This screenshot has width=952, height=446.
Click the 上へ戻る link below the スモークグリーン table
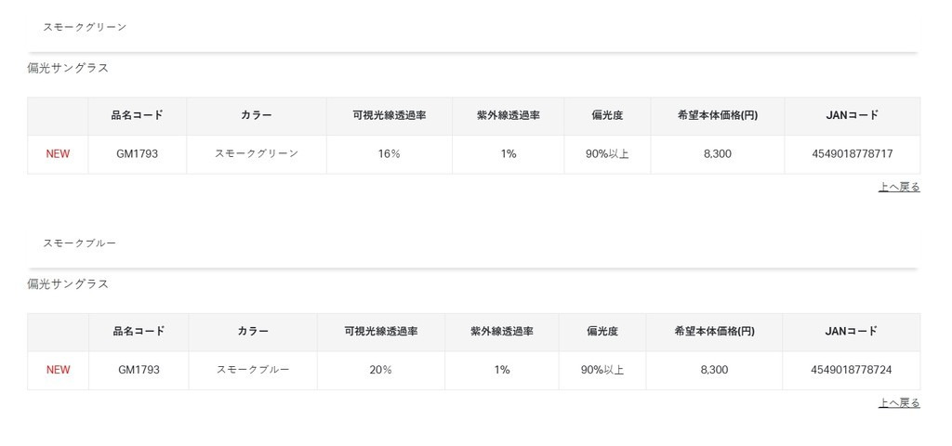[x=899, y=187]
